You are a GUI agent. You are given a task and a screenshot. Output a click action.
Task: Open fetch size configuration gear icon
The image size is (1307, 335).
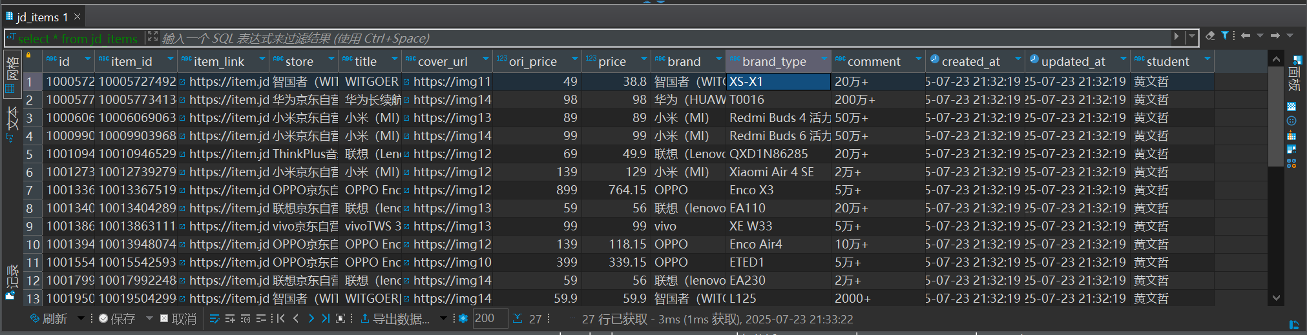(x=463, y=318)
